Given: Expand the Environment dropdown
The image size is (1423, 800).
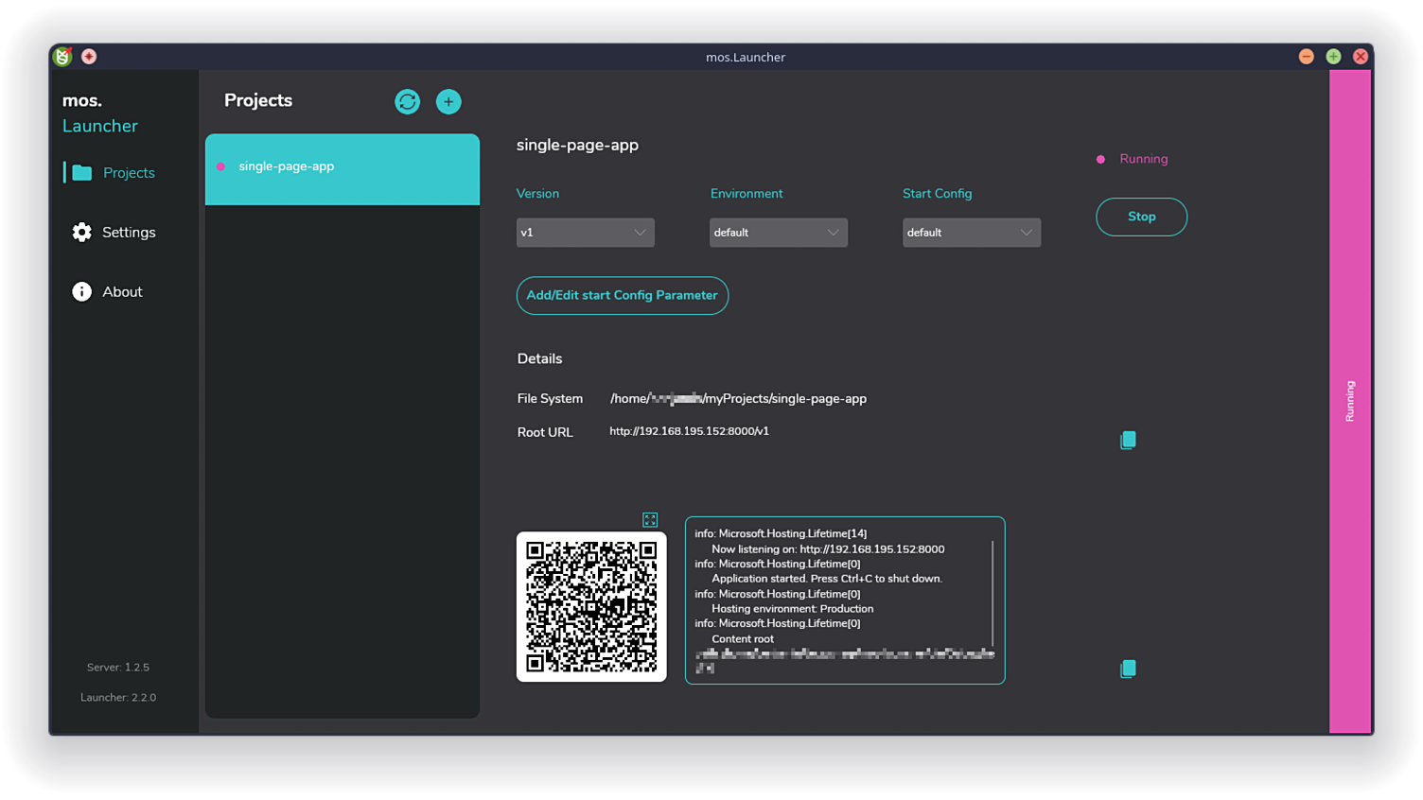Looking at the screenshot, I should 778,232.
